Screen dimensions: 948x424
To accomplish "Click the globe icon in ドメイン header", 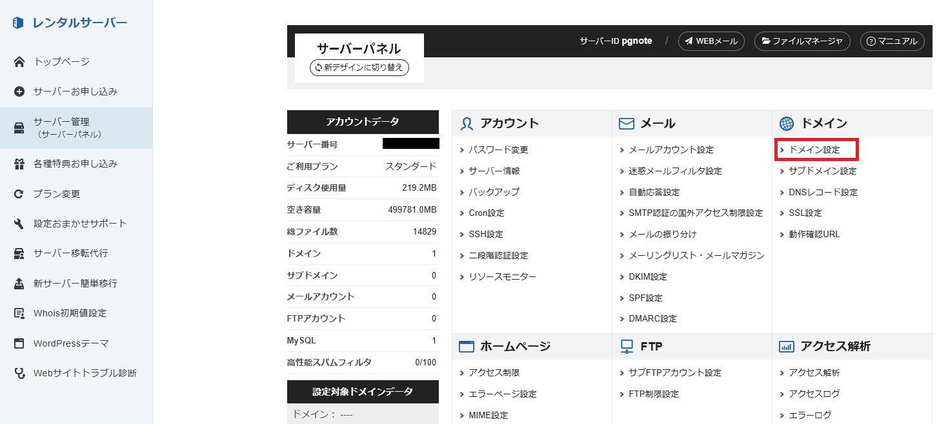I will pyautogui.click(x=786, y=124).
